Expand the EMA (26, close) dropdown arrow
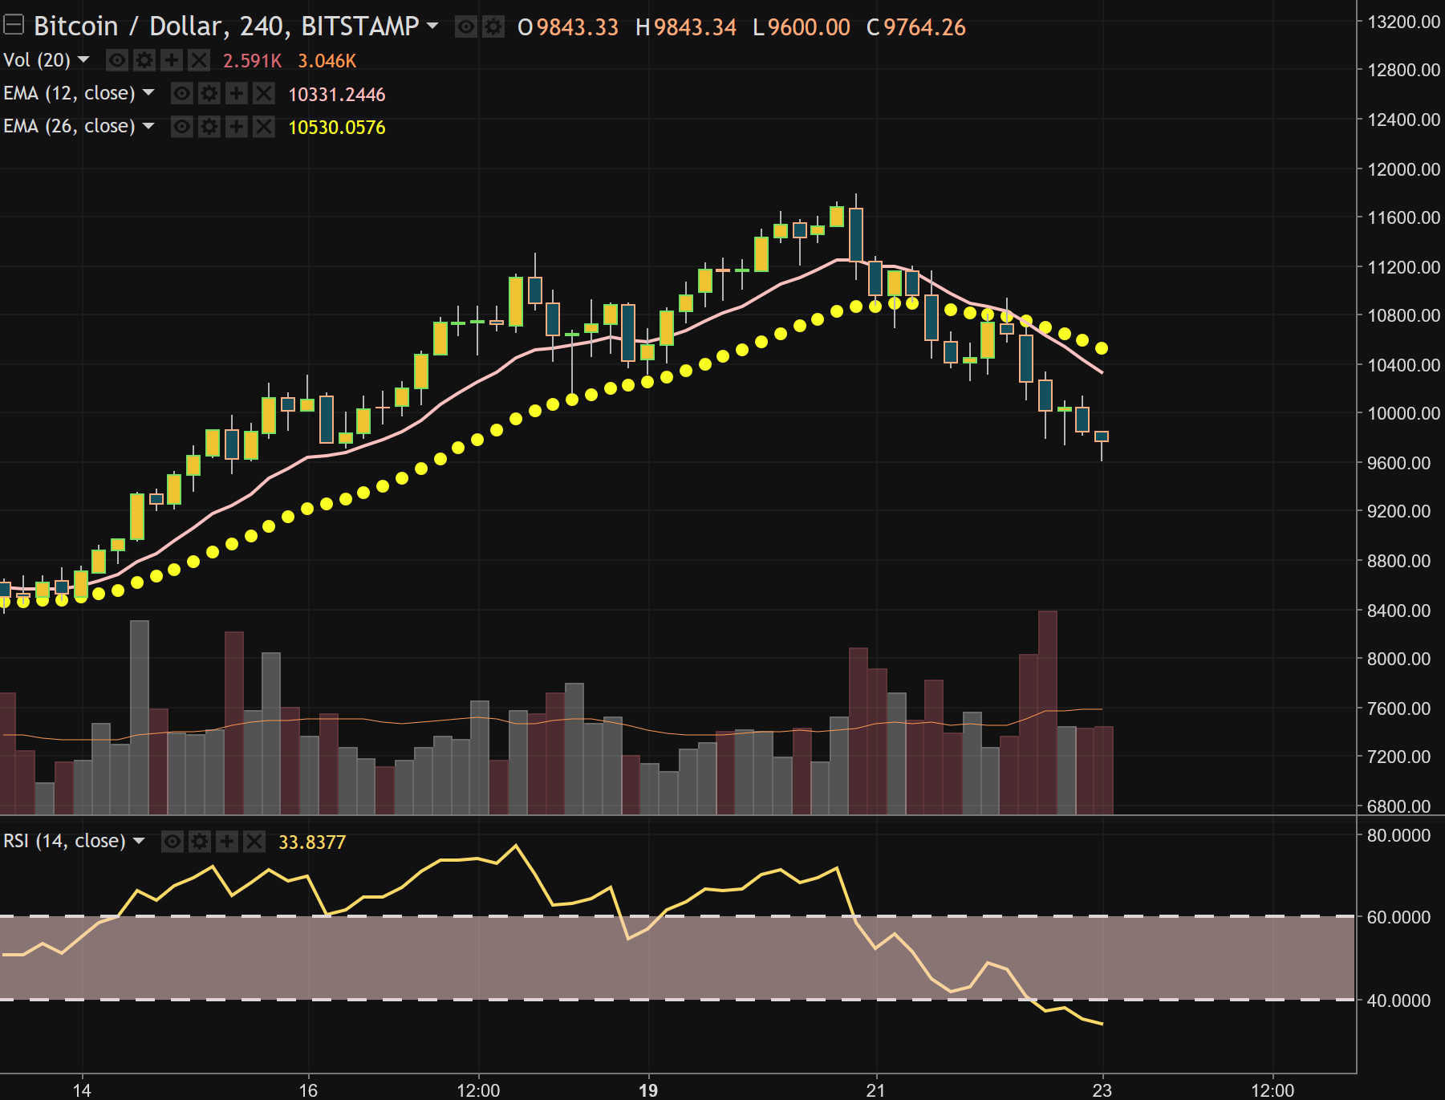This screenshot has height=1100, width=1445. [148, 126]
